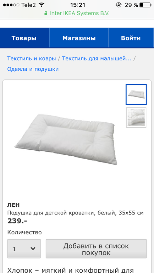
Task: Tap the Войти login tab
Action: [x=131, y=38]
